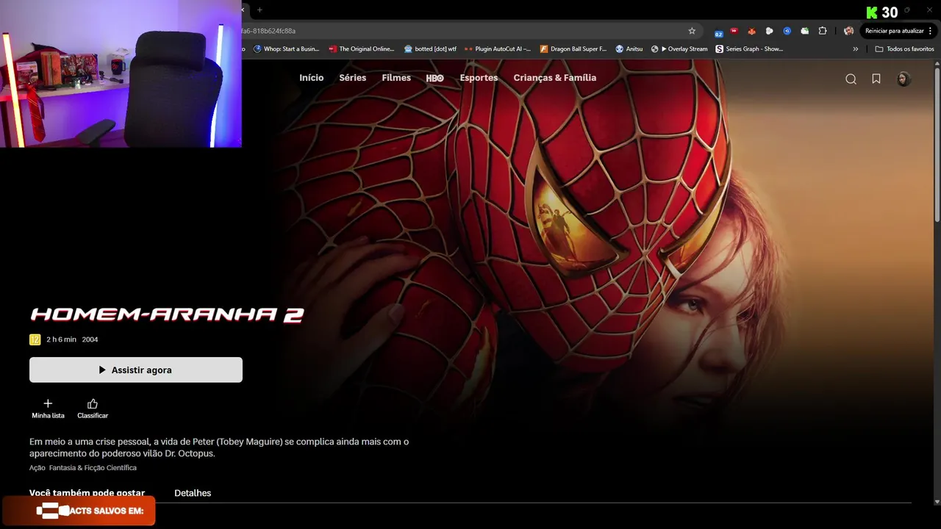Open The Original Online... bookmark
This screenshot has width=941, height=529.
click(x=361, y=49)
